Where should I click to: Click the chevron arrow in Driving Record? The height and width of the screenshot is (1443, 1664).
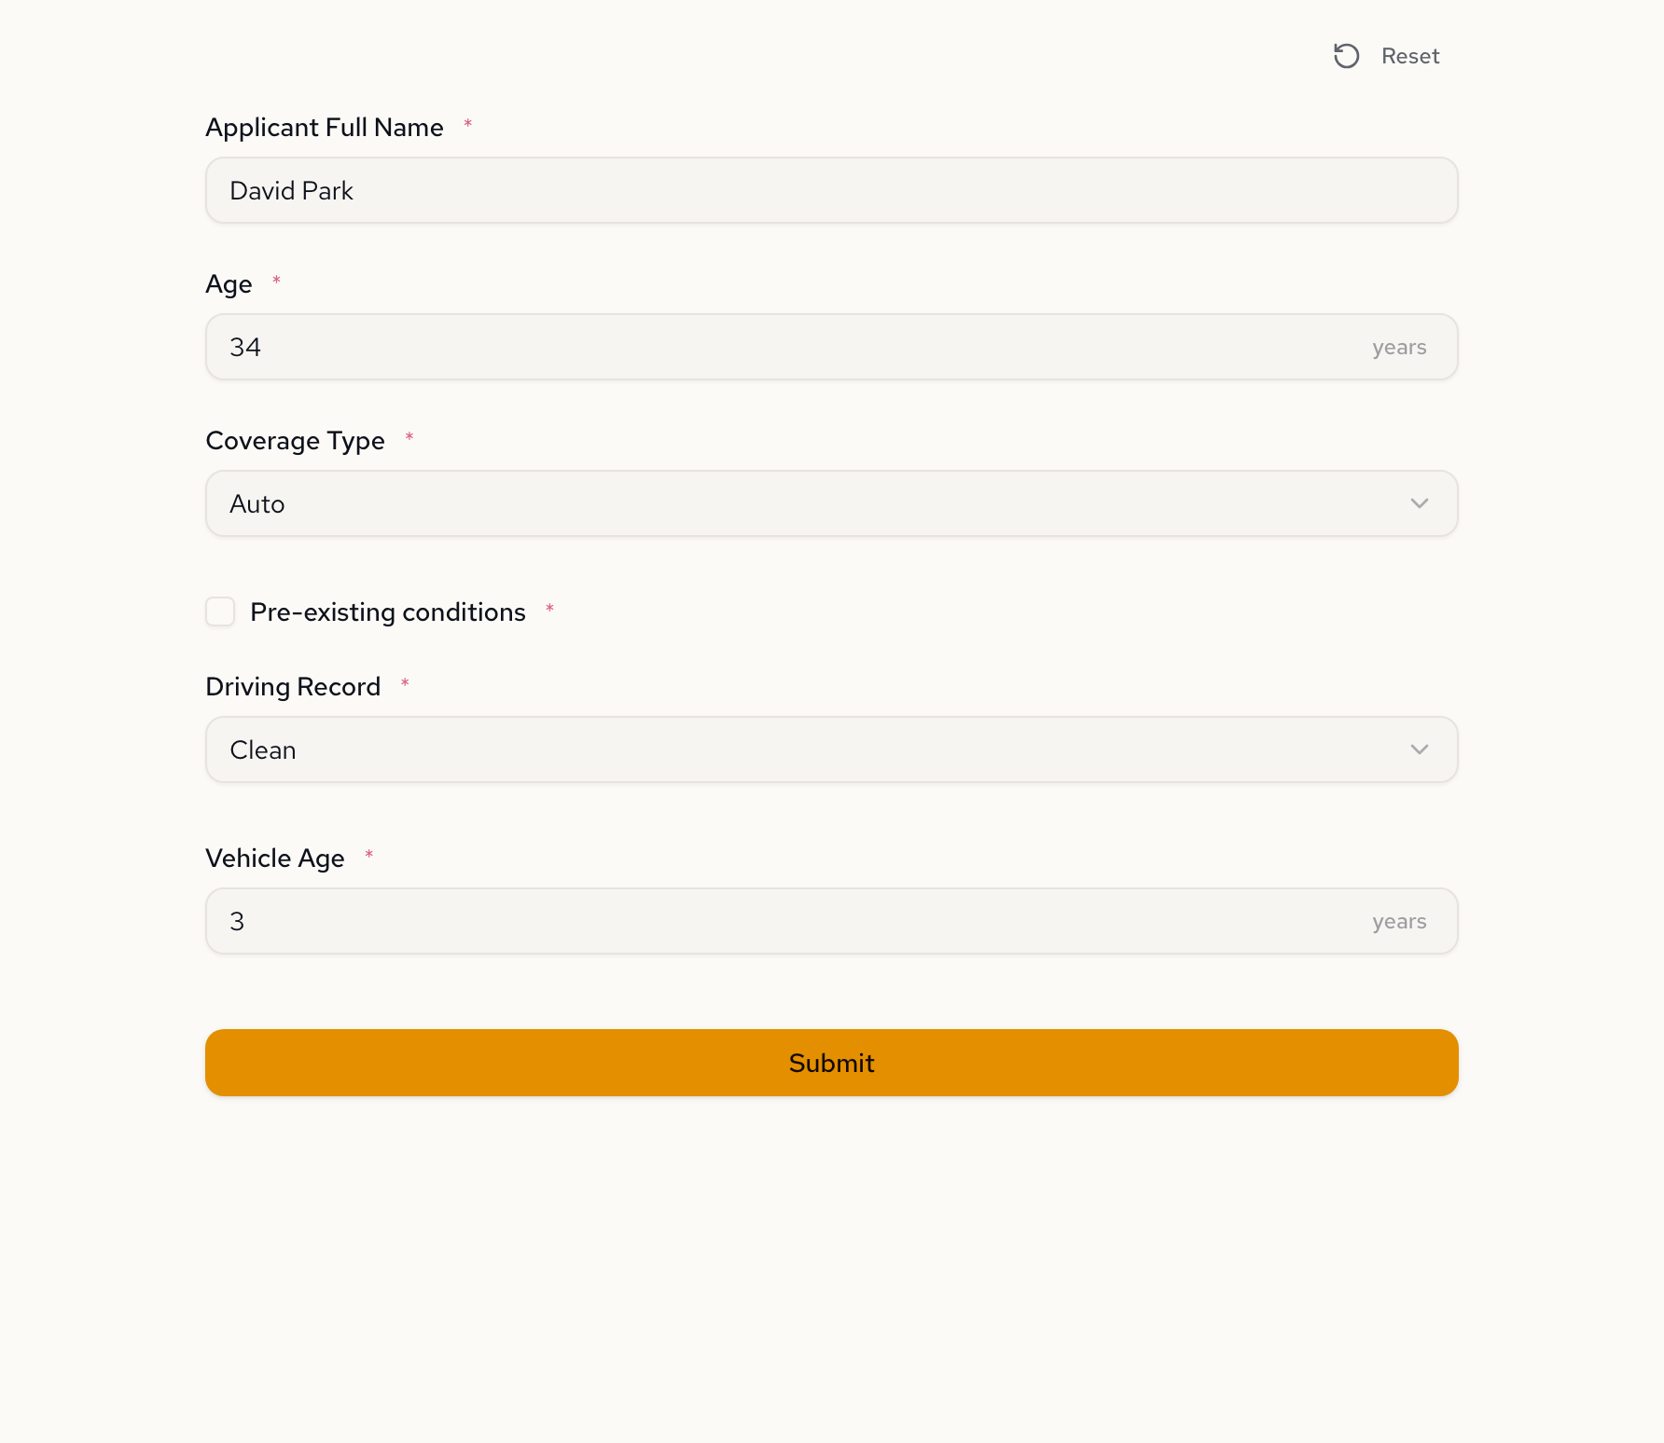[1420, 749]
